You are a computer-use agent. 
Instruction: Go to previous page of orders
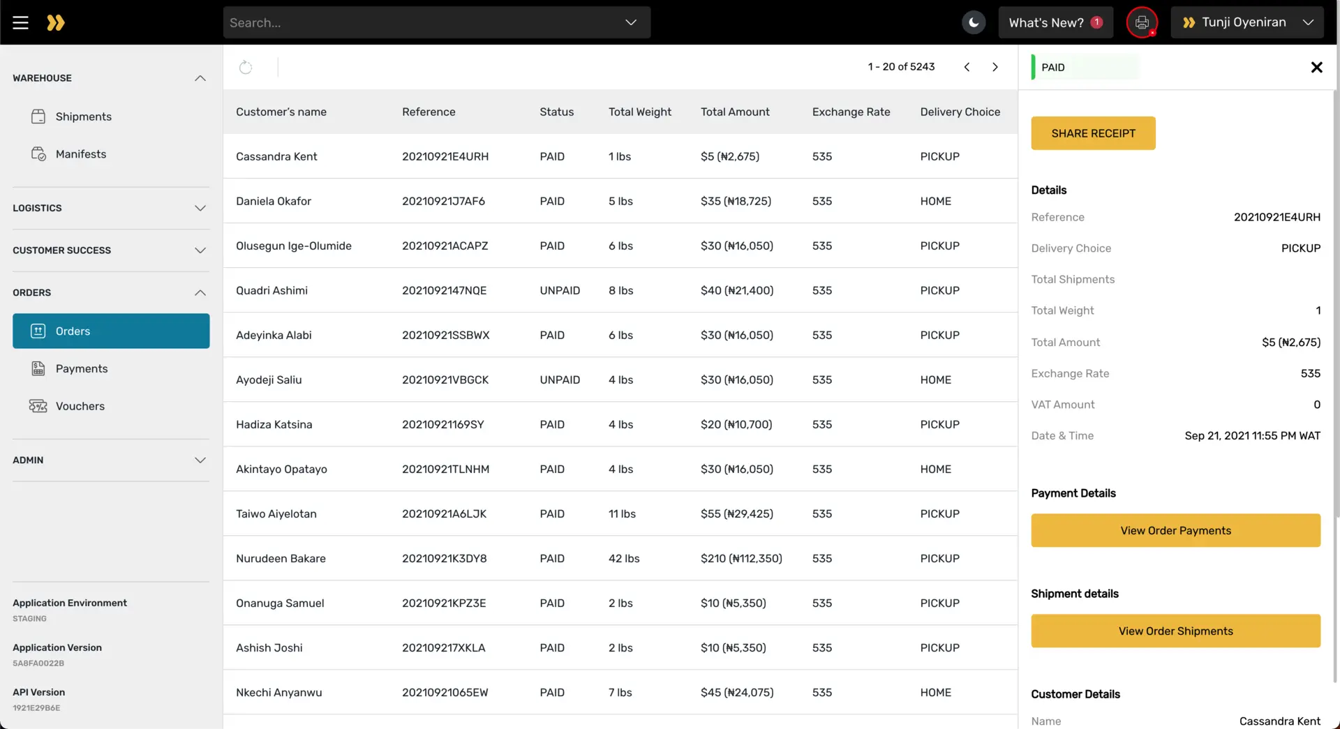point(967,67)
